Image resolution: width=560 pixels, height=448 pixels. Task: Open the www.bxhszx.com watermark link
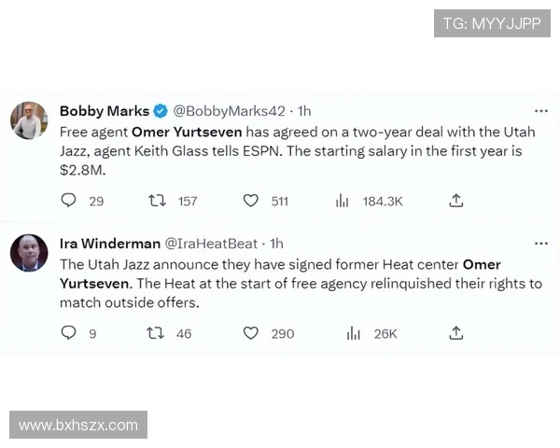coord(78,426)
